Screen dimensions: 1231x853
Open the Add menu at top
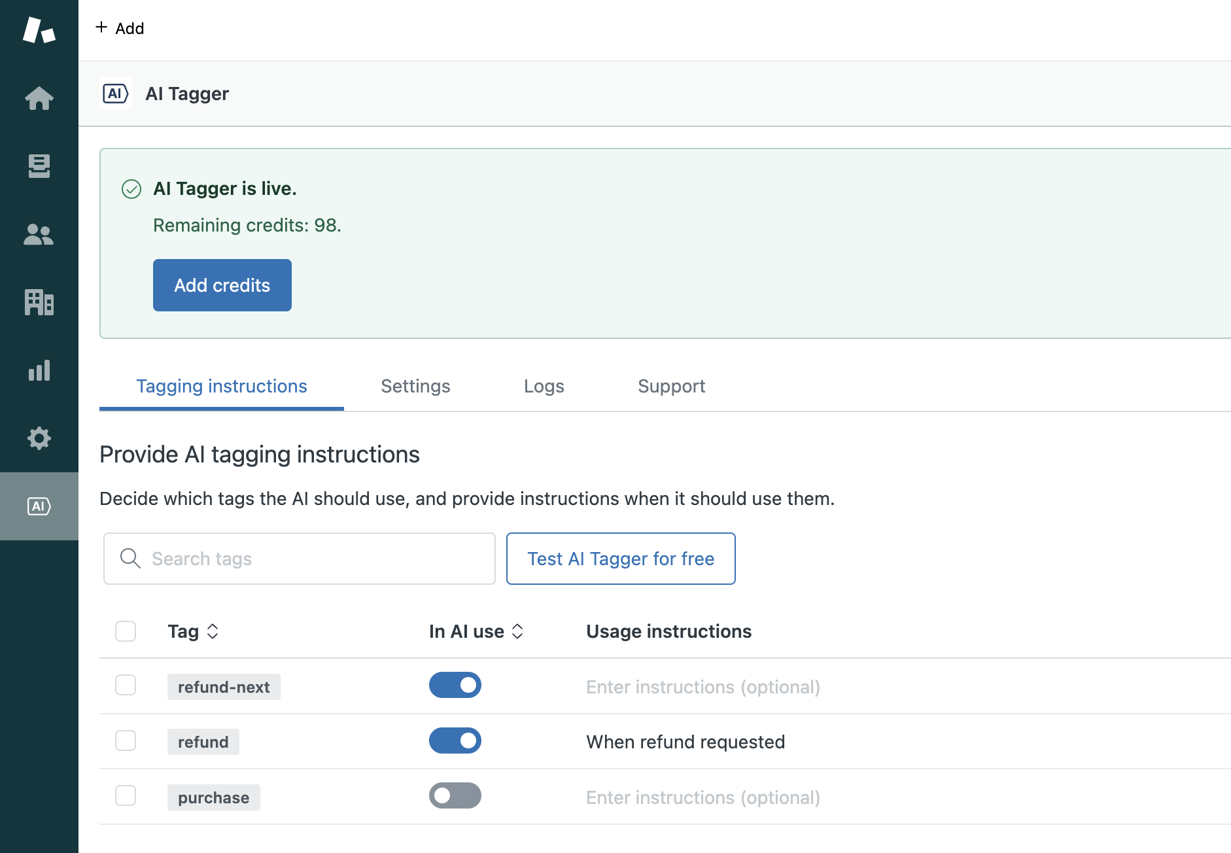click(x=120, y=28)
